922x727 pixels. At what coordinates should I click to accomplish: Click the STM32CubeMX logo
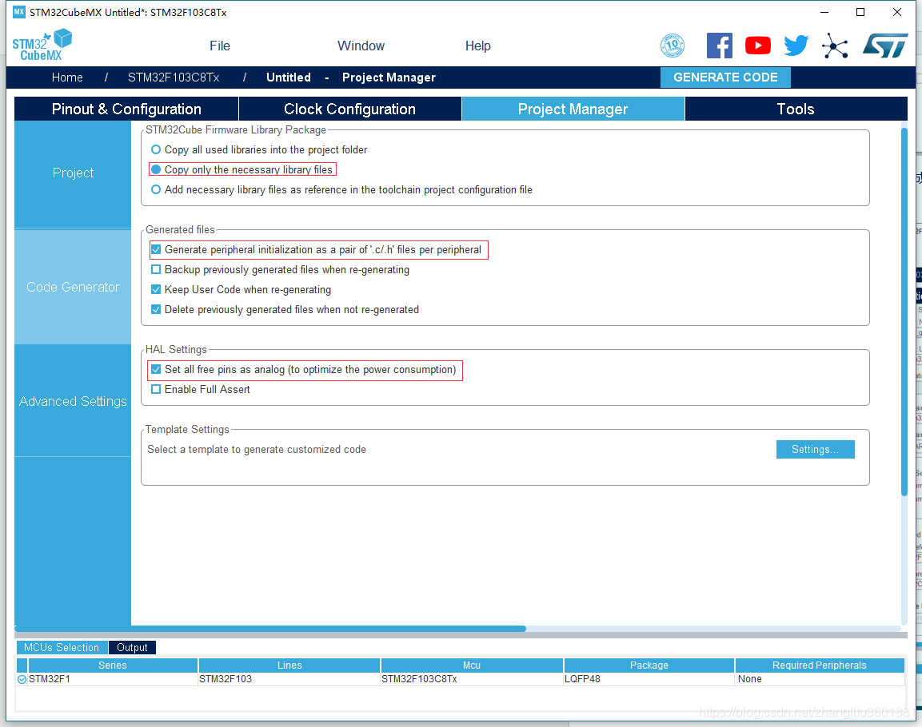click(42, 46)
